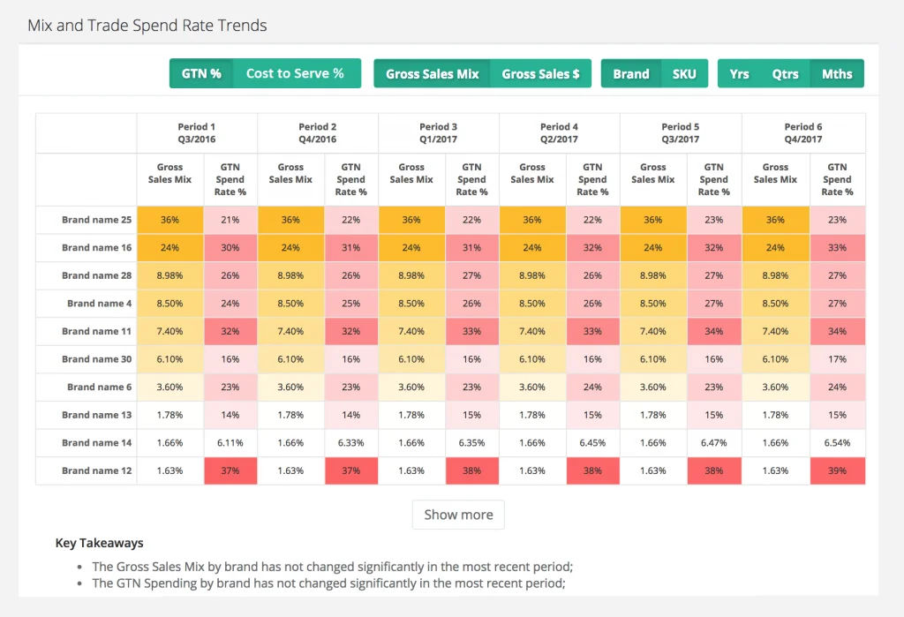Click Brand name 12's 39% GTN cell
Image resolution: width=904 pixels, height=617 pixels.
(x=837, y=470)
